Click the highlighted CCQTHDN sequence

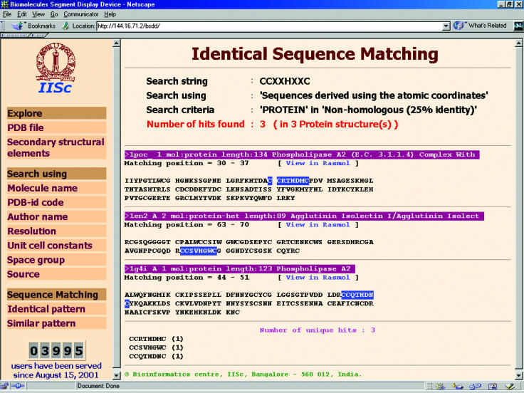click(x=357, y=295)
